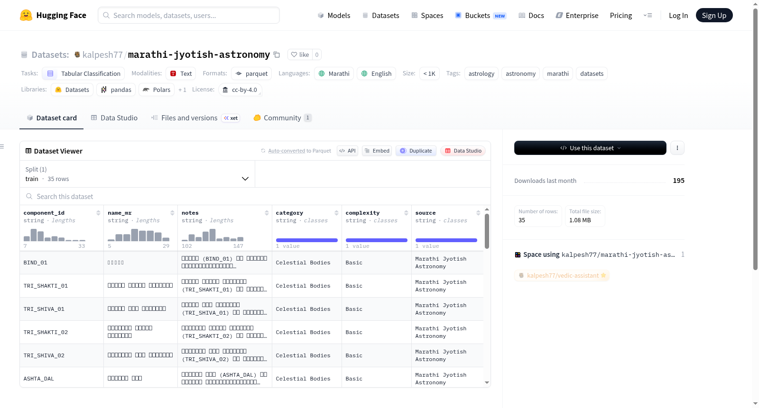This screenshot has width=759, height=408.
Task: Click the Polars library tag
Action: tap(157, 90)
